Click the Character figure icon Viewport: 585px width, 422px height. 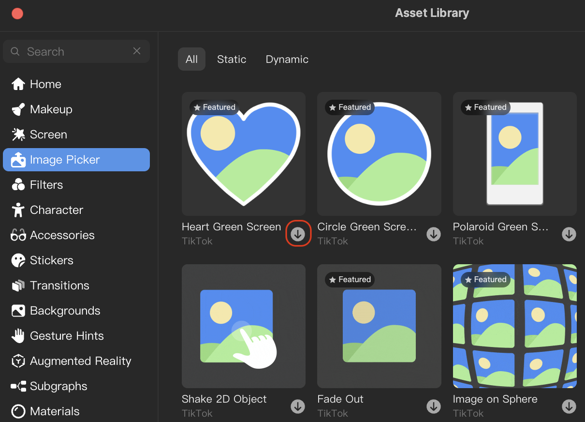[x=18, y=210]
